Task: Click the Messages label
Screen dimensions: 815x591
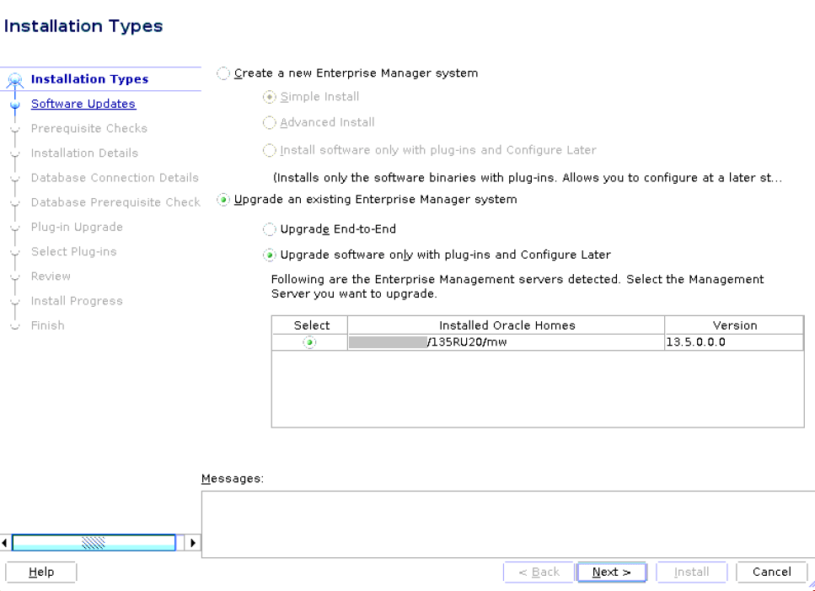Action: click(233, 478)
